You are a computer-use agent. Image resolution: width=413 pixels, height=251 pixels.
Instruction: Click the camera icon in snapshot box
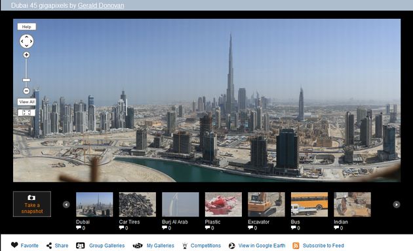31,197
